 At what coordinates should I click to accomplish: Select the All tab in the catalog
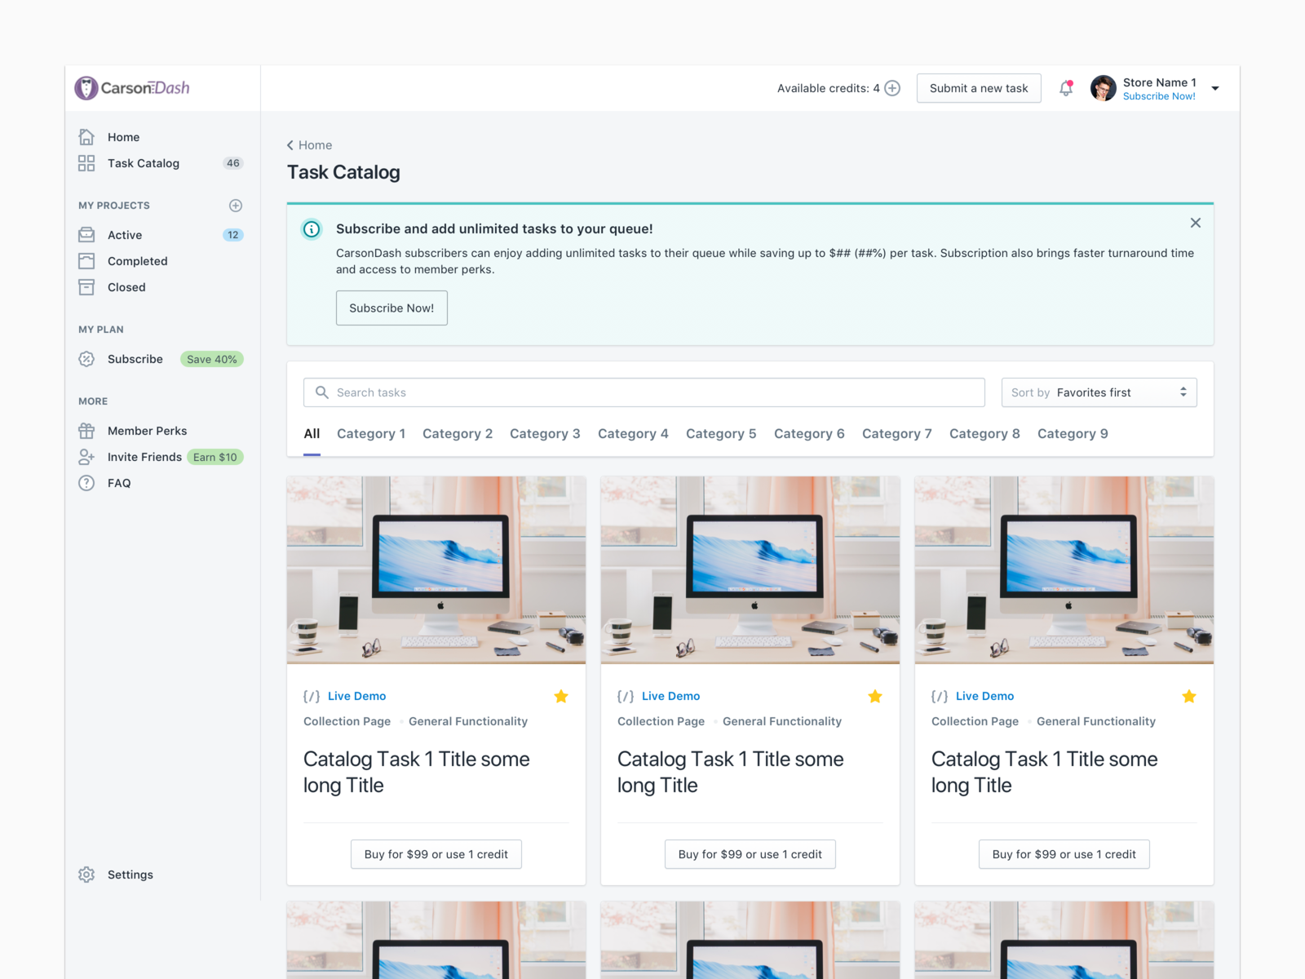[312, 433]
